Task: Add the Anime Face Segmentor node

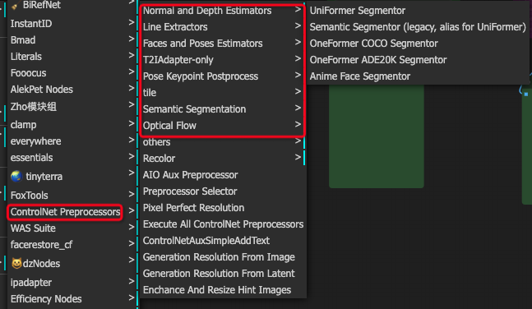Action: click(418, 76)
